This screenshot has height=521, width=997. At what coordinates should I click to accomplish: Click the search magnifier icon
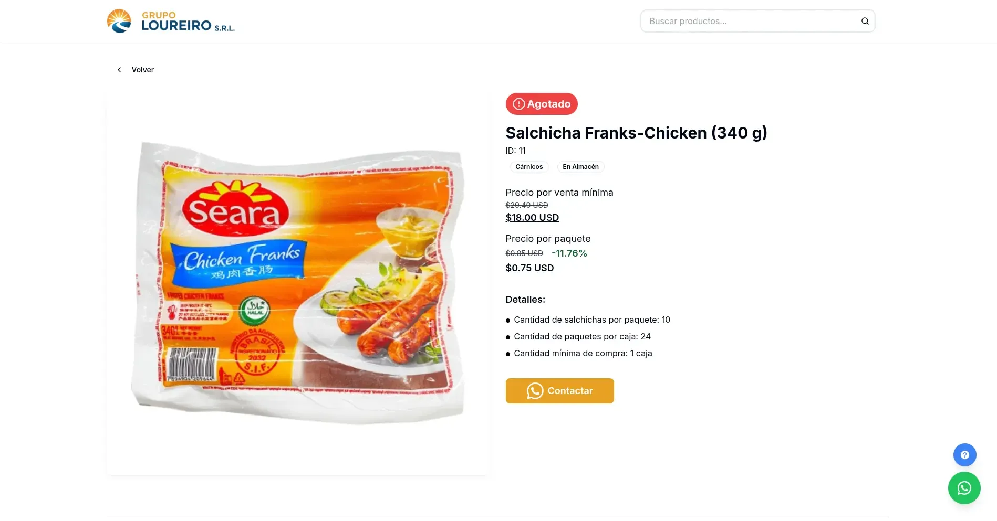865,21
